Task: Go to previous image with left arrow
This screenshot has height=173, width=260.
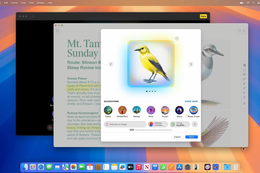Action: [111, 64]
